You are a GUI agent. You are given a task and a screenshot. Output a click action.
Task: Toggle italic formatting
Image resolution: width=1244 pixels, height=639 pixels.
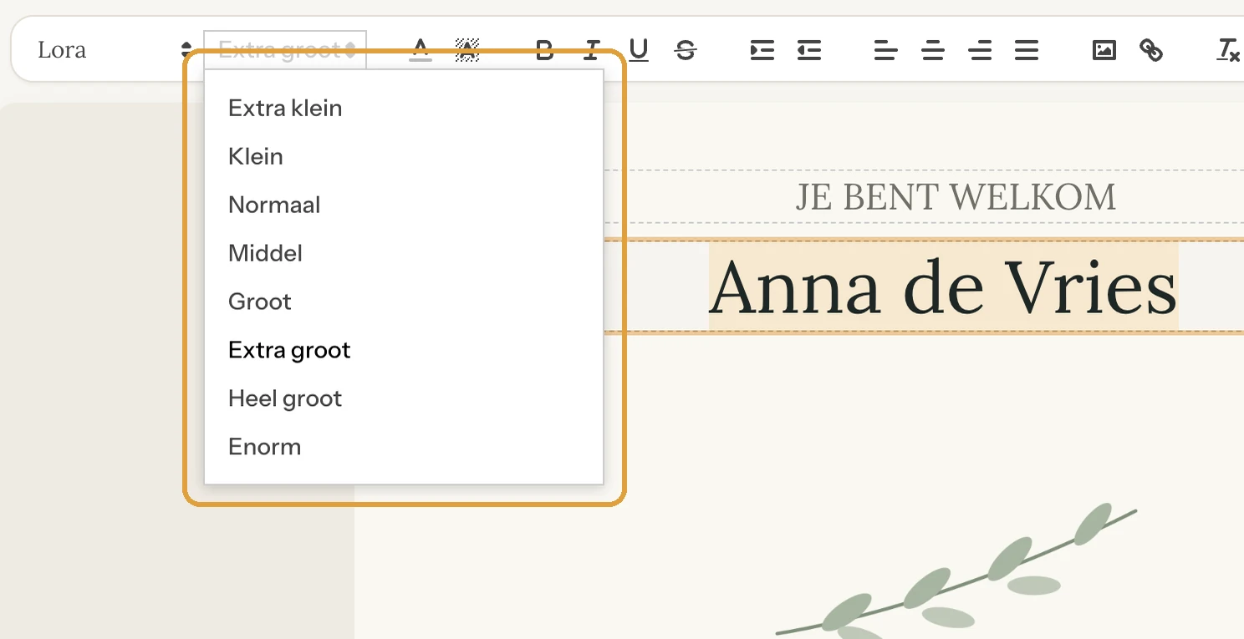592,50
